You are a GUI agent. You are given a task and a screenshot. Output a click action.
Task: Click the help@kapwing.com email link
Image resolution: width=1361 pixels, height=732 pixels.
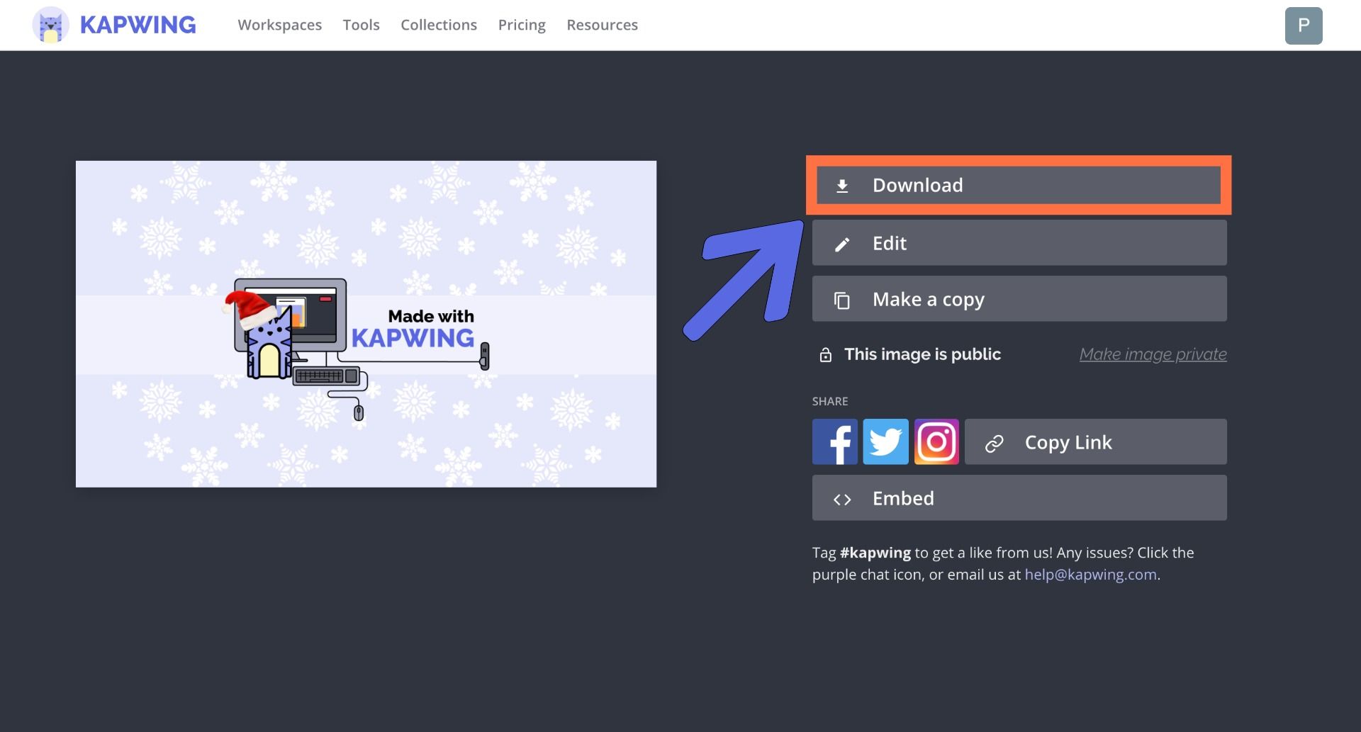(x=1090, y=574)
